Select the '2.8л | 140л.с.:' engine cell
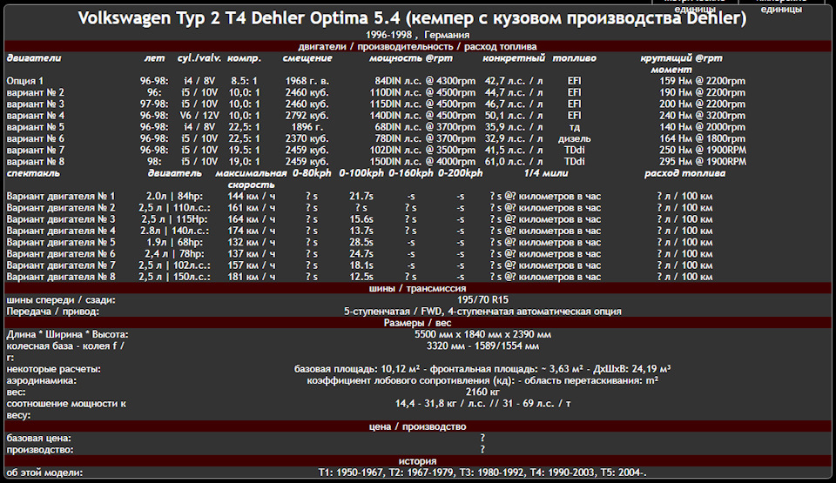The width and height of the screenshot is (836, 483). coord(174,231)
